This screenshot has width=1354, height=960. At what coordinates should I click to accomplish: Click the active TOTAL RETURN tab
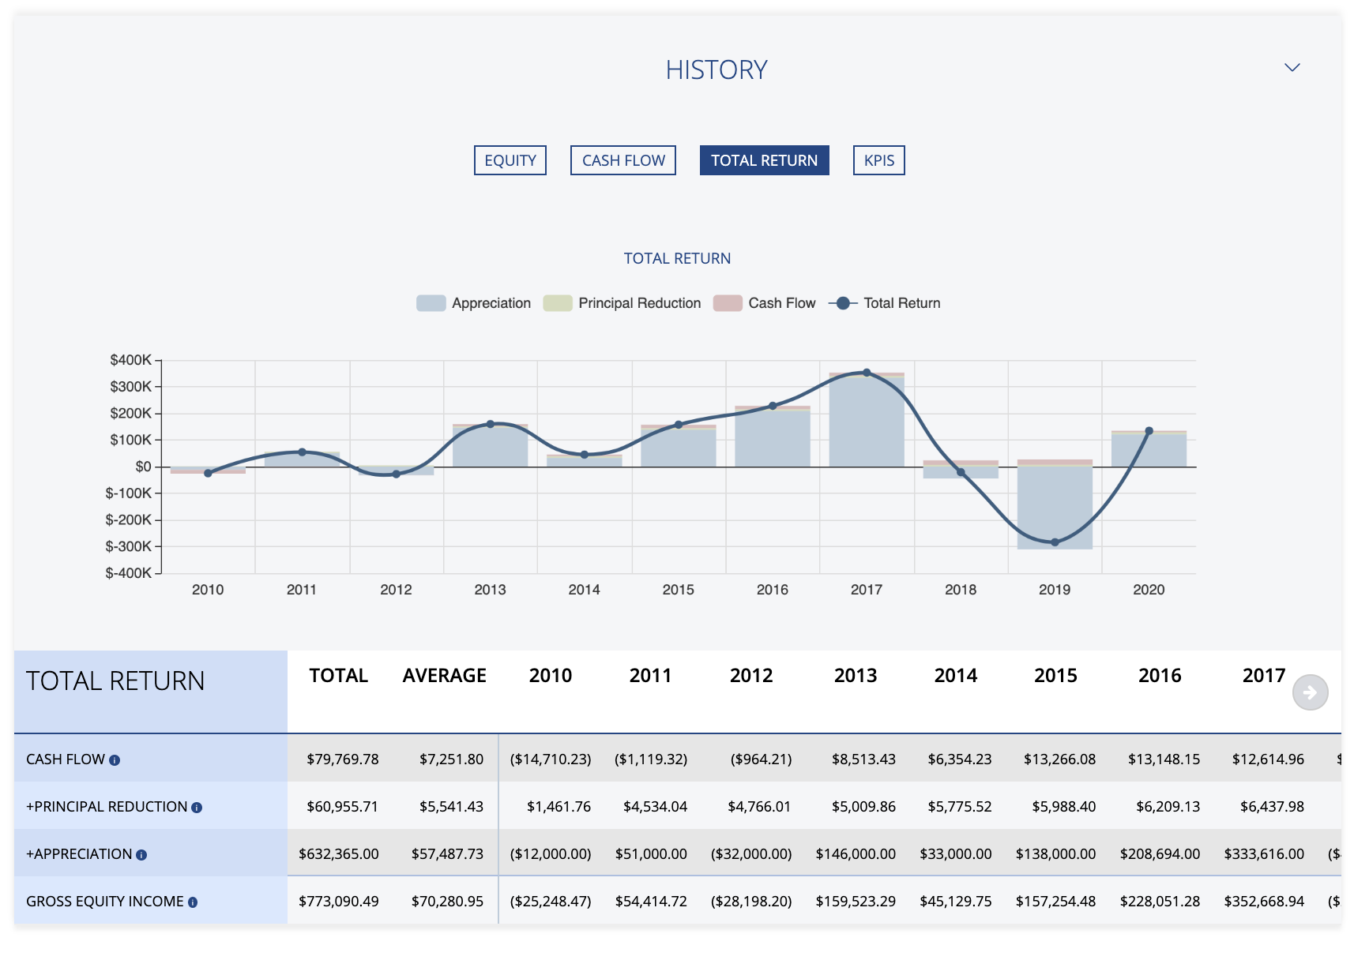(x=764, y=160)
